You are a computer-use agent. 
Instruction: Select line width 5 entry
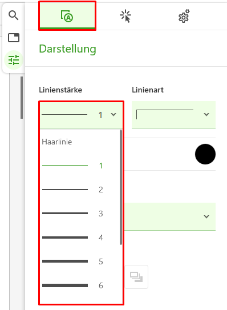(80, 261)
